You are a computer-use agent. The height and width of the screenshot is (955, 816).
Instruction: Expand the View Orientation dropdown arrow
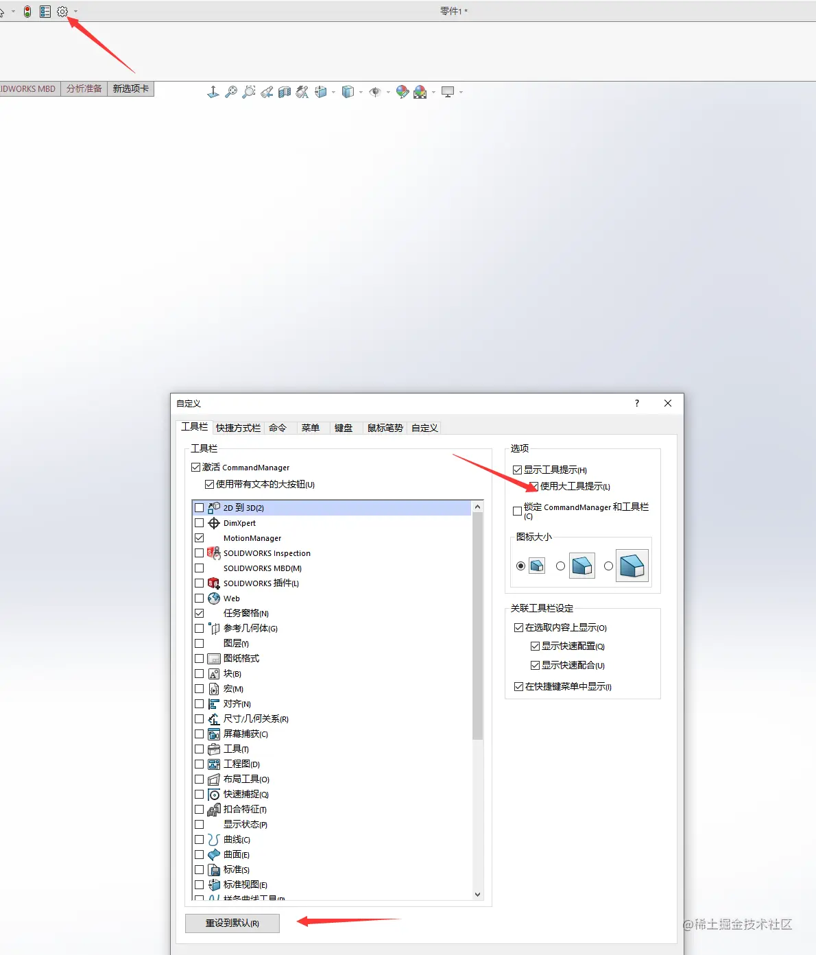point(333,92)
